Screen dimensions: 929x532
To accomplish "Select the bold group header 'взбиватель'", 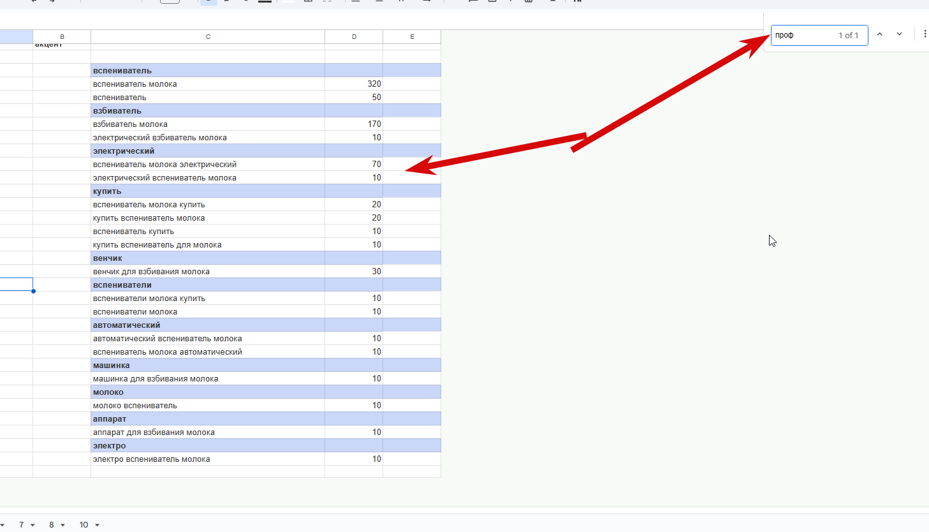I will [208, 111].
